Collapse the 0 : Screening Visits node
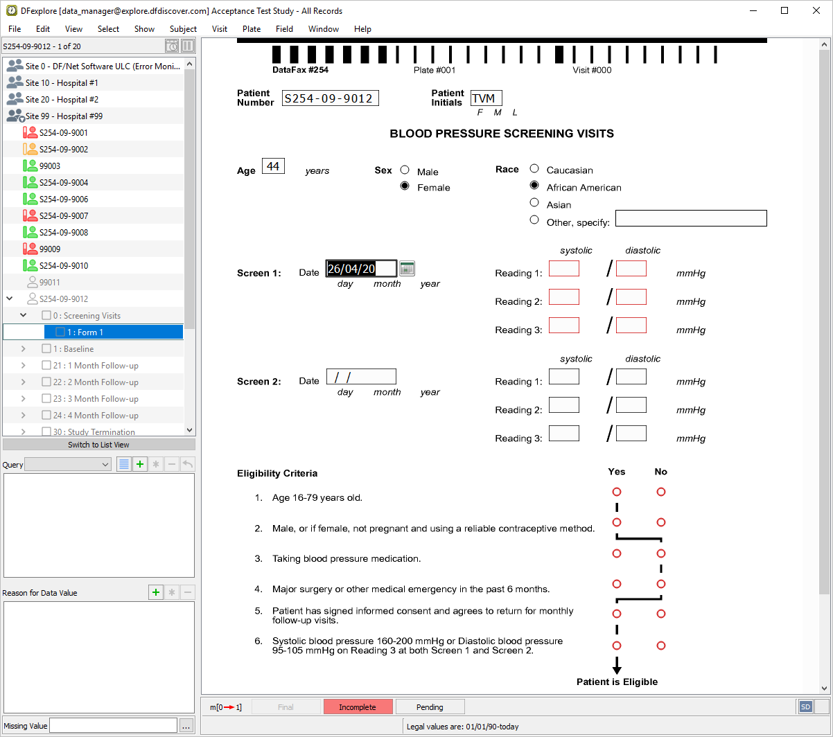Screen dimensions: 833x737 tap(24, 316)
